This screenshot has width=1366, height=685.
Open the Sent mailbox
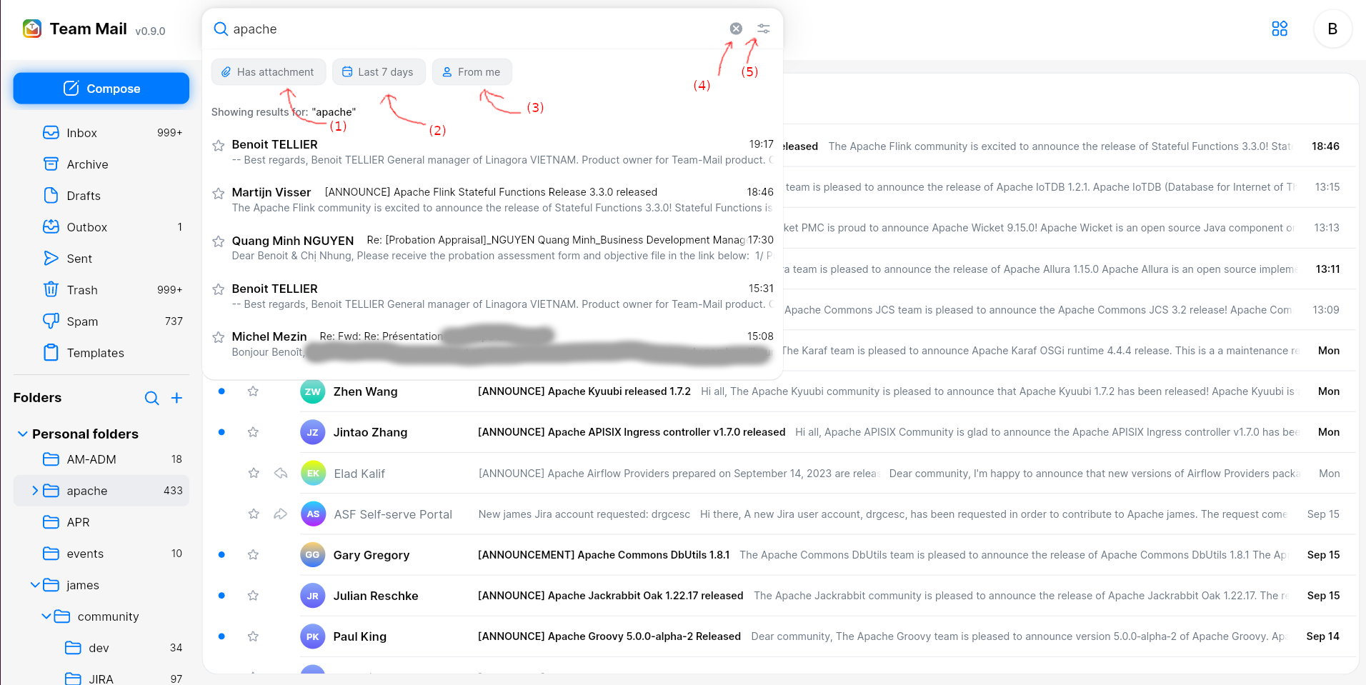pos(101,259)
